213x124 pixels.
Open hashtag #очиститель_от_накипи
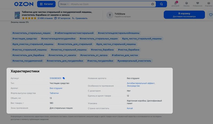(x=62, y=55)
